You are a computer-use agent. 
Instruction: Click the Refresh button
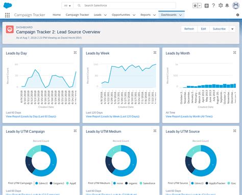pos(189,29)
